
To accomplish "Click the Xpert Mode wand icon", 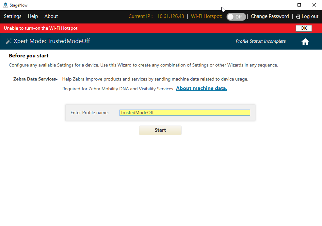I will tap(8, 41).
